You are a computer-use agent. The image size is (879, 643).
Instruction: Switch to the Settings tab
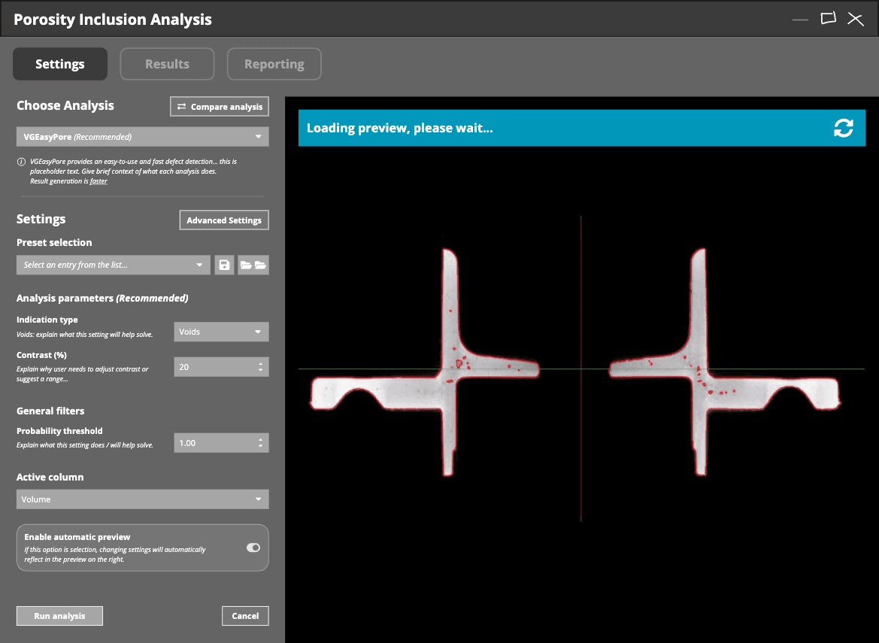click(x=60, y=64)
